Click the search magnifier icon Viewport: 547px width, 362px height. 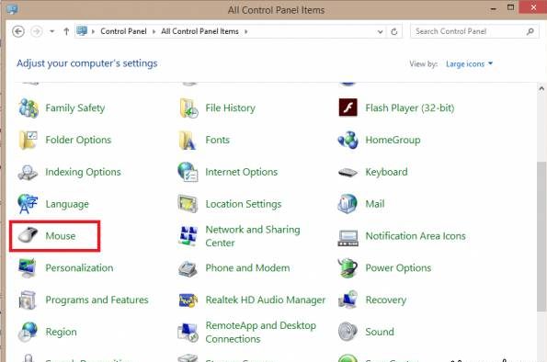[530, 31]
